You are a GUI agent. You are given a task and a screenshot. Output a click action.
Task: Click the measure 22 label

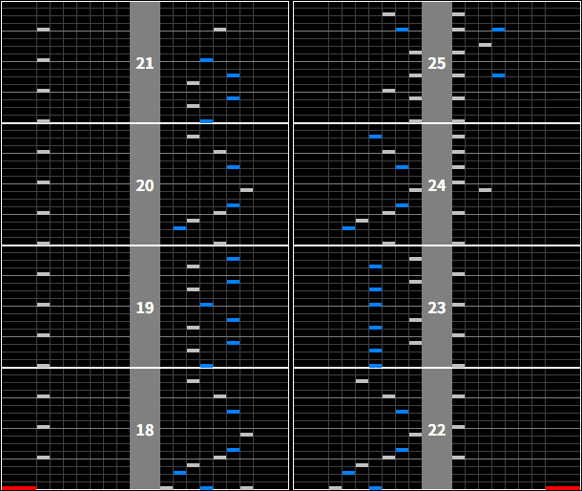click(x=437, y=430)
